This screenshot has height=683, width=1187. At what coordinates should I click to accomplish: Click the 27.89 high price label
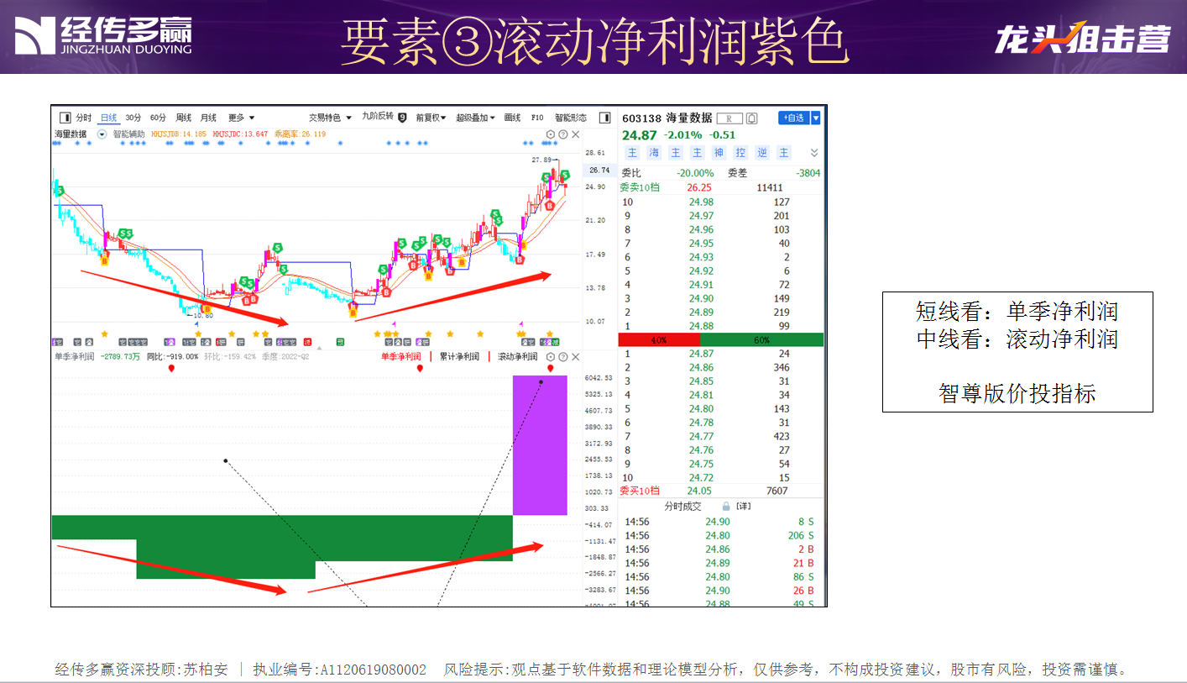tap(542, 160)
